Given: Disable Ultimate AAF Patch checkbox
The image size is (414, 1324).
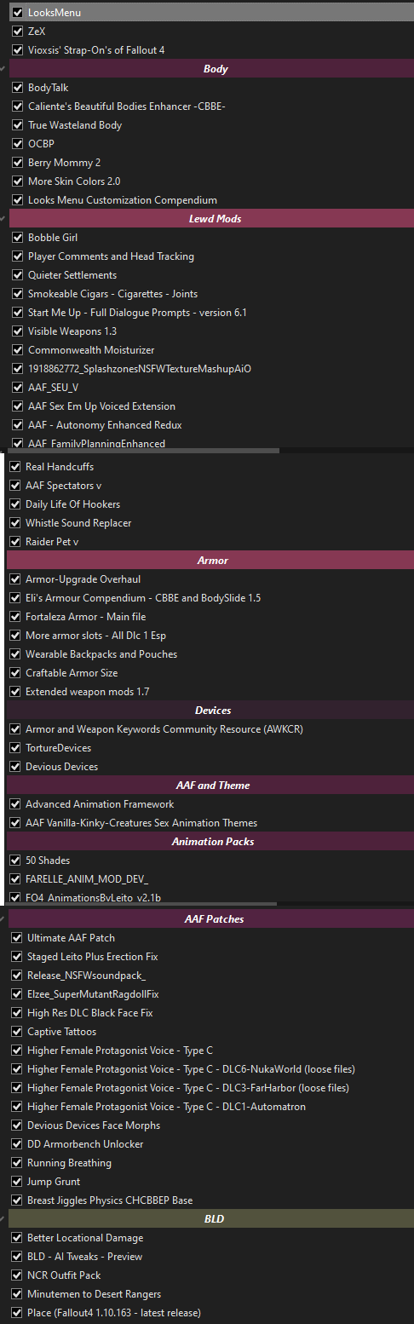Looking at the screenshot, I should click(17, 938).
